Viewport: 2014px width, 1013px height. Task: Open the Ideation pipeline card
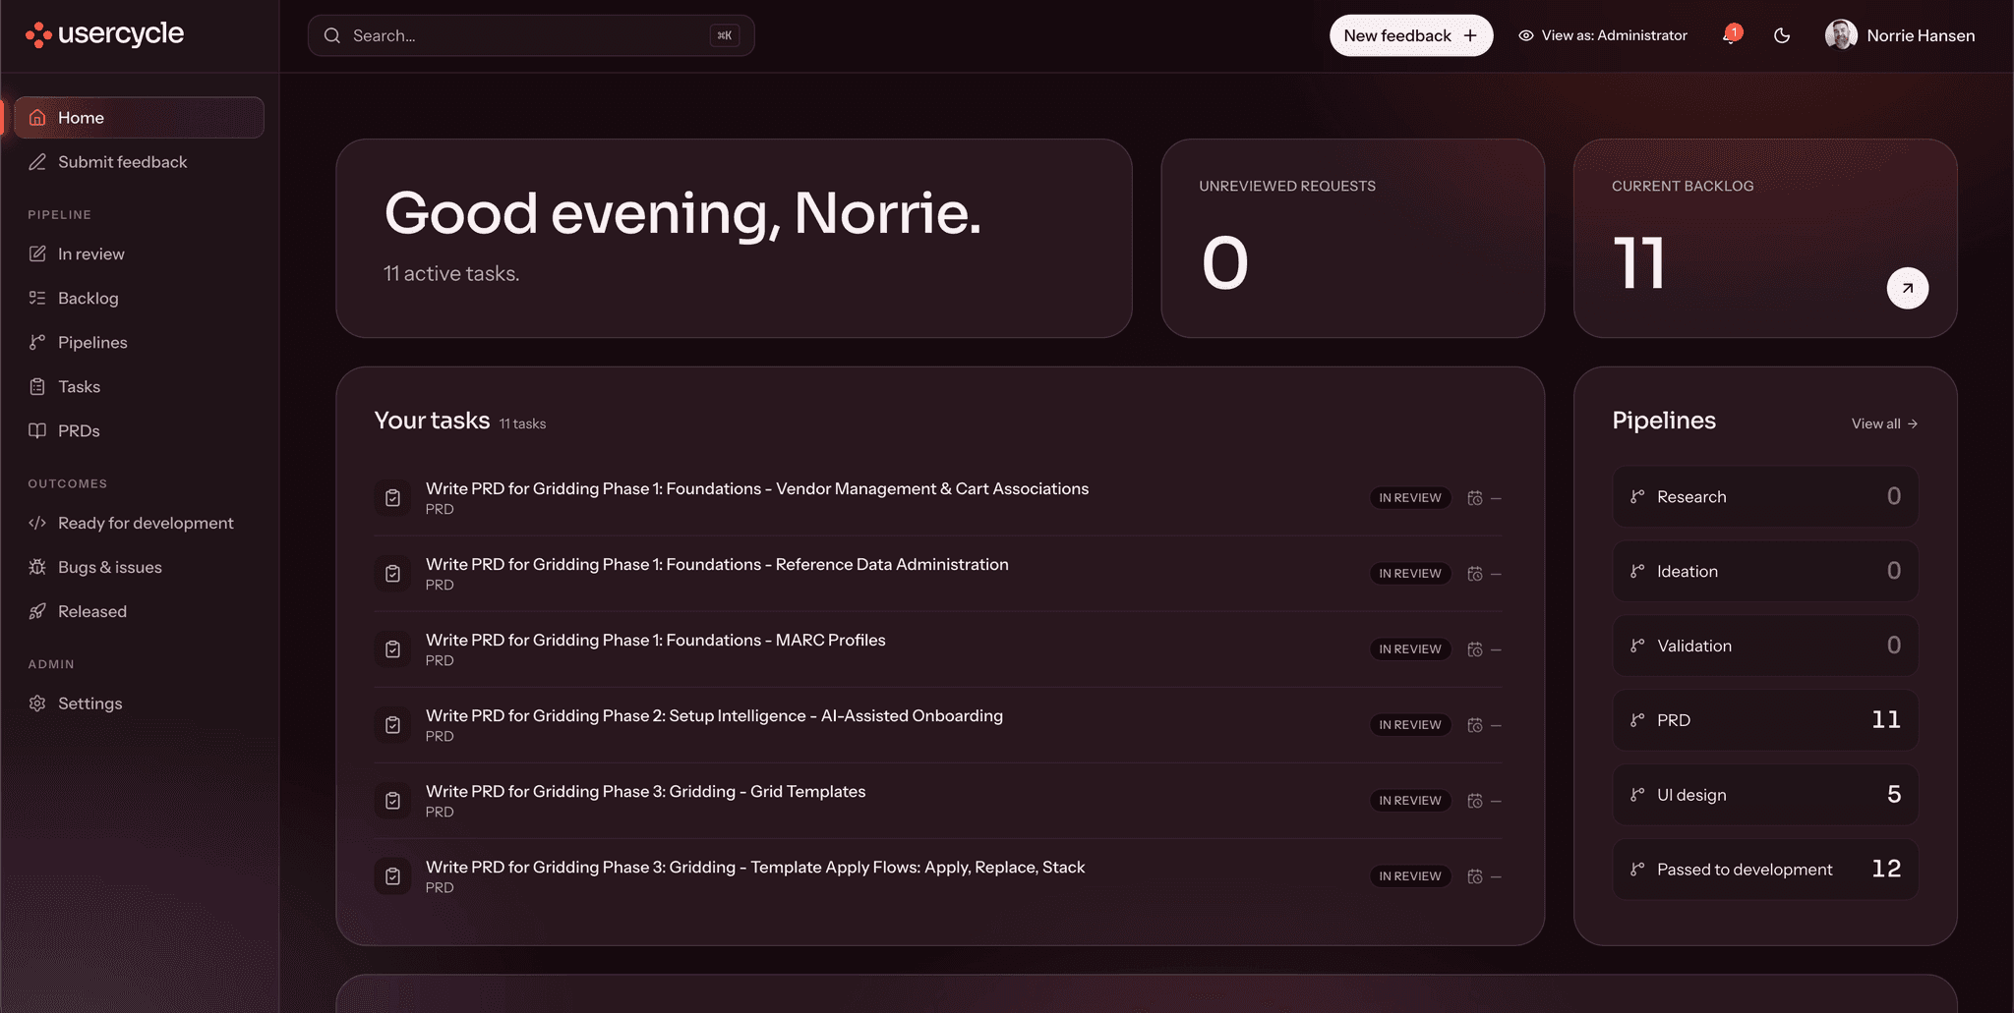point(1765,571)
